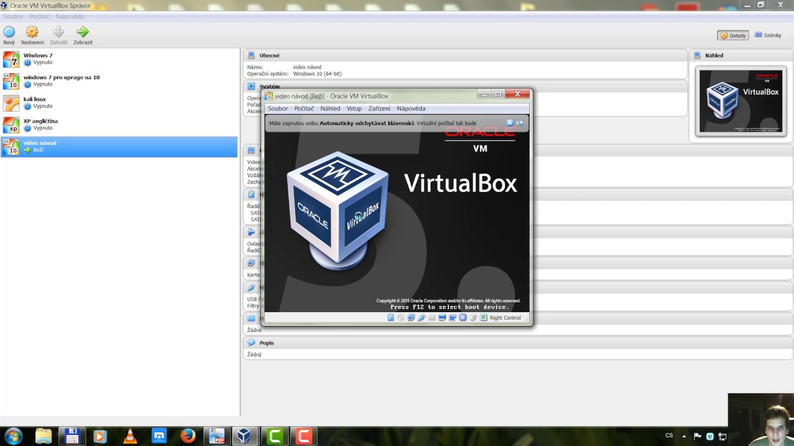Open Soubor menu in the VirtualBox Správce window
The height and width of the screenshot is (446, 794).
[13, 17]
